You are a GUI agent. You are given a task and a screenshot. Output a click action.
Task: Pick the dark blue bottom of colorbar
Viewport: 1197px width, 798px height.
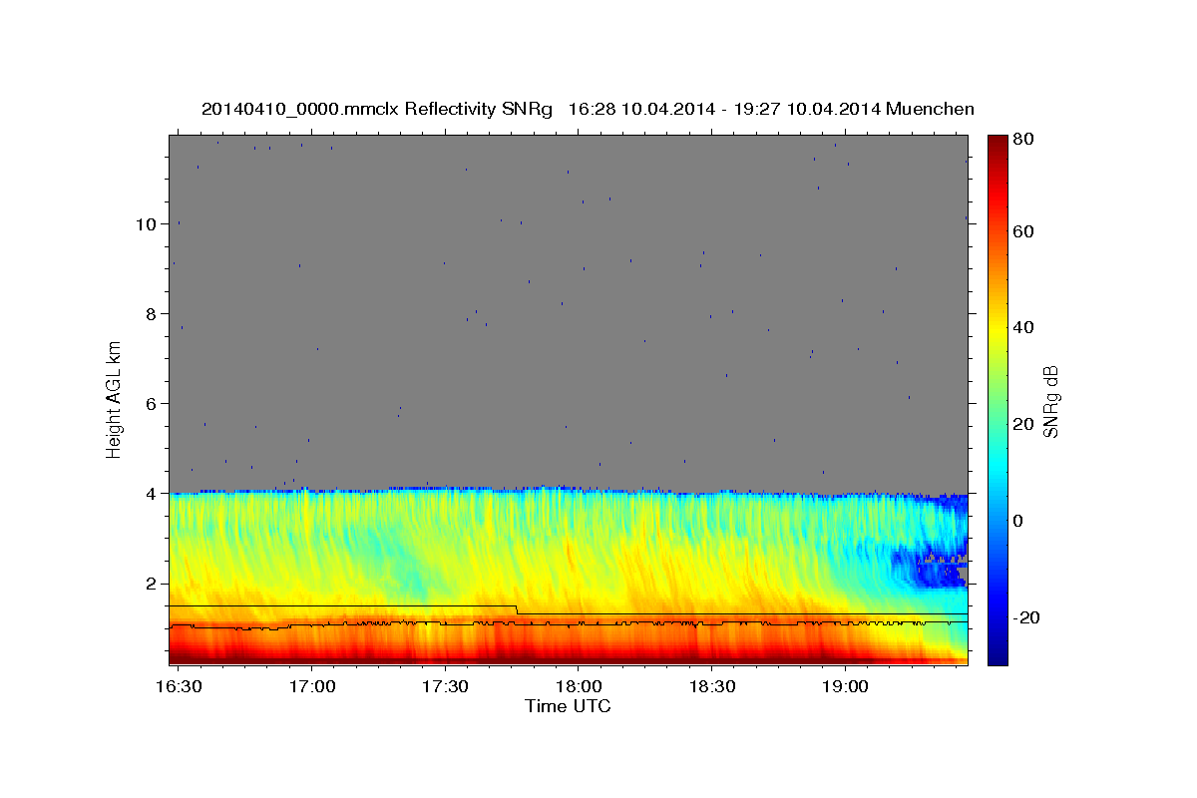997,653
